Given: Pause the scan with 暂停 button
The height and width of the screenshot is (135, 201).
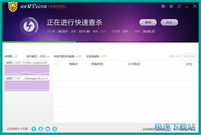Looking at the screenshot, I should 148,22.
